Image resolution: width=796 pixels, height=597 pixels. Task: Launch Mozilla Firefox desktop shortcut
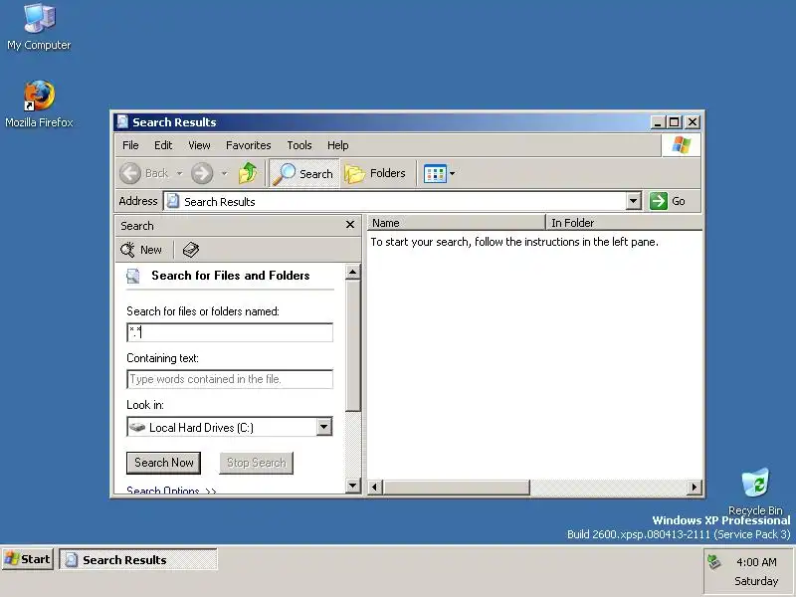39,104
